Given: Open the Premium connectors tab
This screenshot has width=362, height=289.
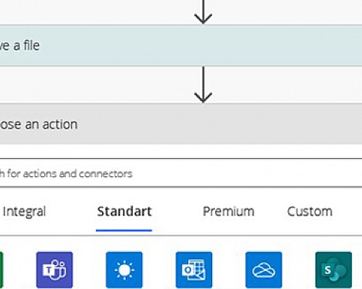Looking at the screenshot, I should [x=229, y=212].
